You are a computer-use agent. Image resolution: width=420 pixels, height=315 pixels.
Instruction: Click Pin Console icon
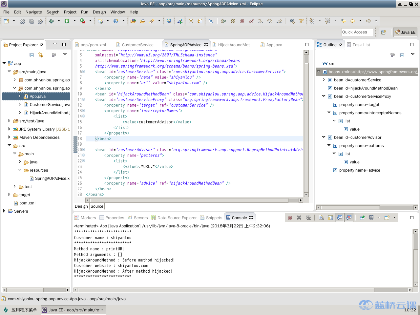[x=362, y=218]
